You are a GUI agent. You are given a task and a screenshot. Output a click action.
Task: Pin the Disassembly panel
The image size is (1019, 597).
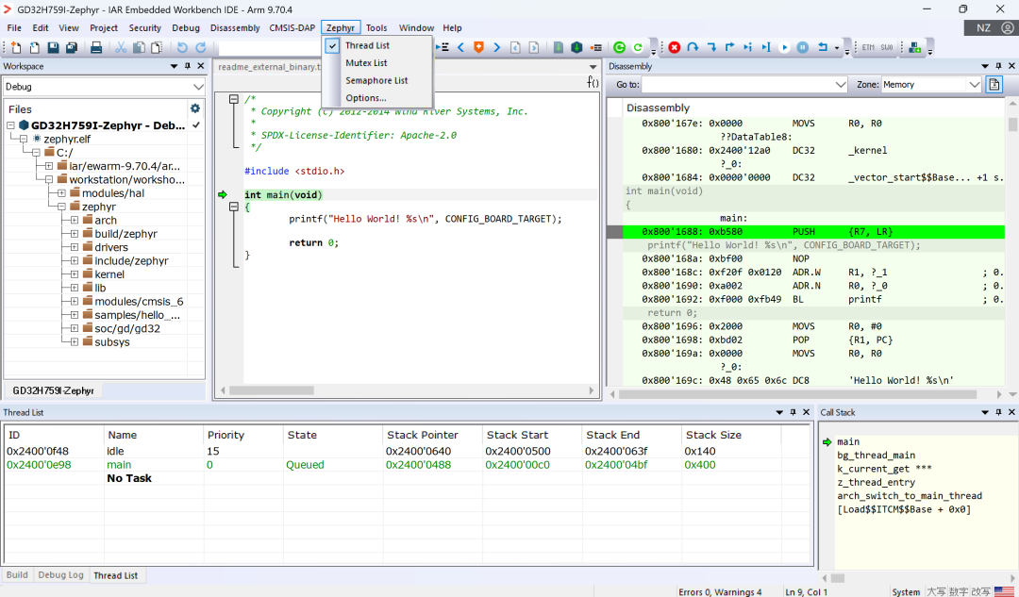[x=999, y=66]
